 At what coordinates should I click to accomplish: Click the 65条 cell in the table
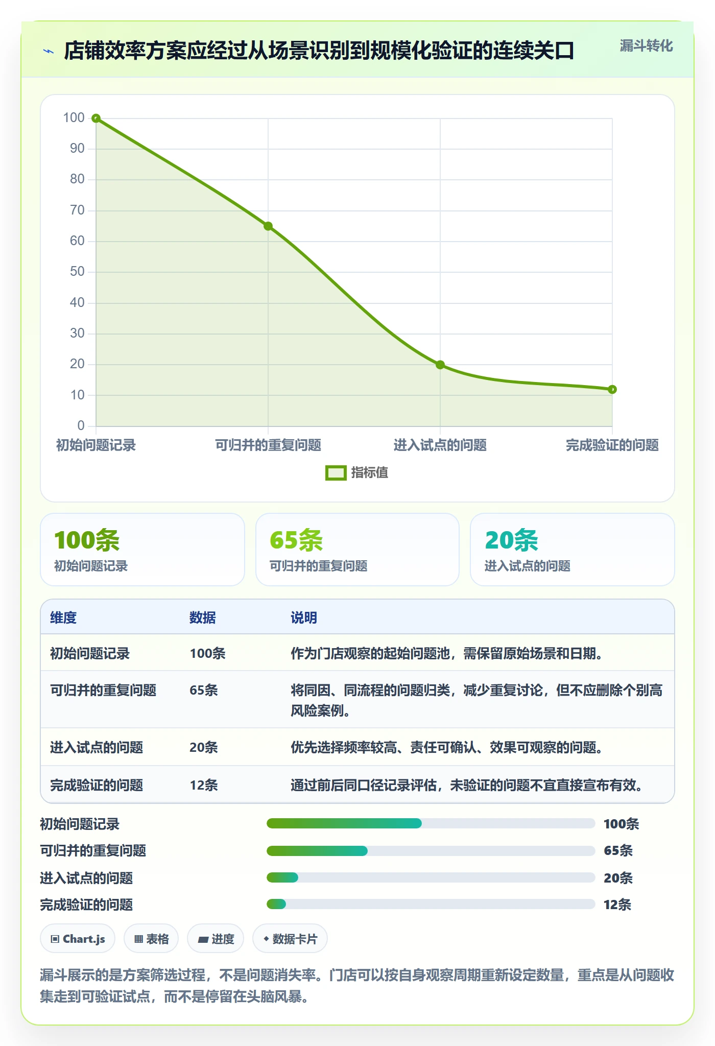pyautogui.click(x=204, y=691)
